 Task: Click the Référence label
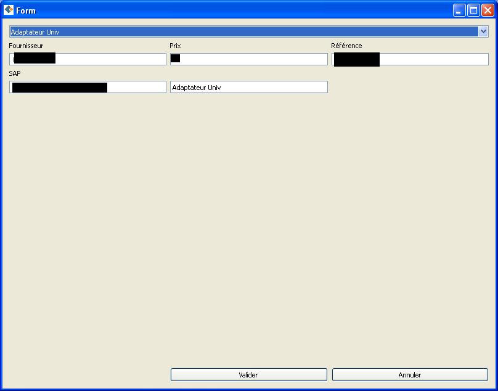pos(347,45)
